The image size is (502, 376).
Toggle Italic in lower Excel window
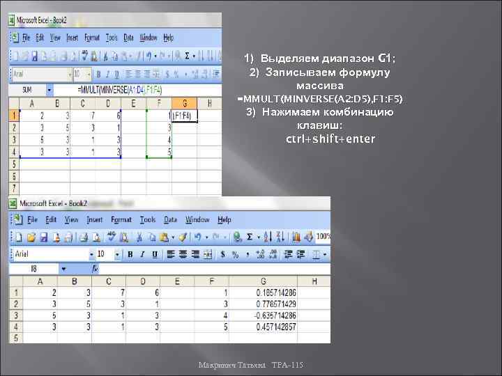(142, 255)
